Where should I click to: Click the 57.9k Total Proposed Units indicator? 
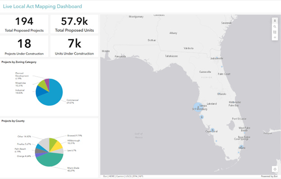pyautogui.click(x=74, y=24)
